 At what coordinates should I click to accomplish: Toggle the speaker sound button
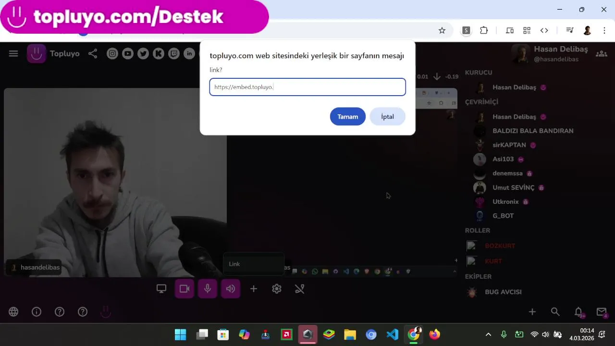231,289
